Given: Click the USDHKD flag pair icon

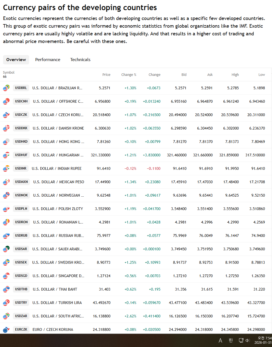Looking at the screenshot, I should pyautogui.click(x=6, y=142).
